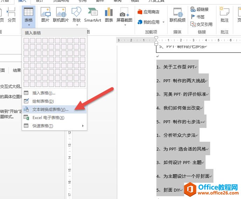
Task: Select 文本转换成表格(V)... option
Action: coord(54,109)
